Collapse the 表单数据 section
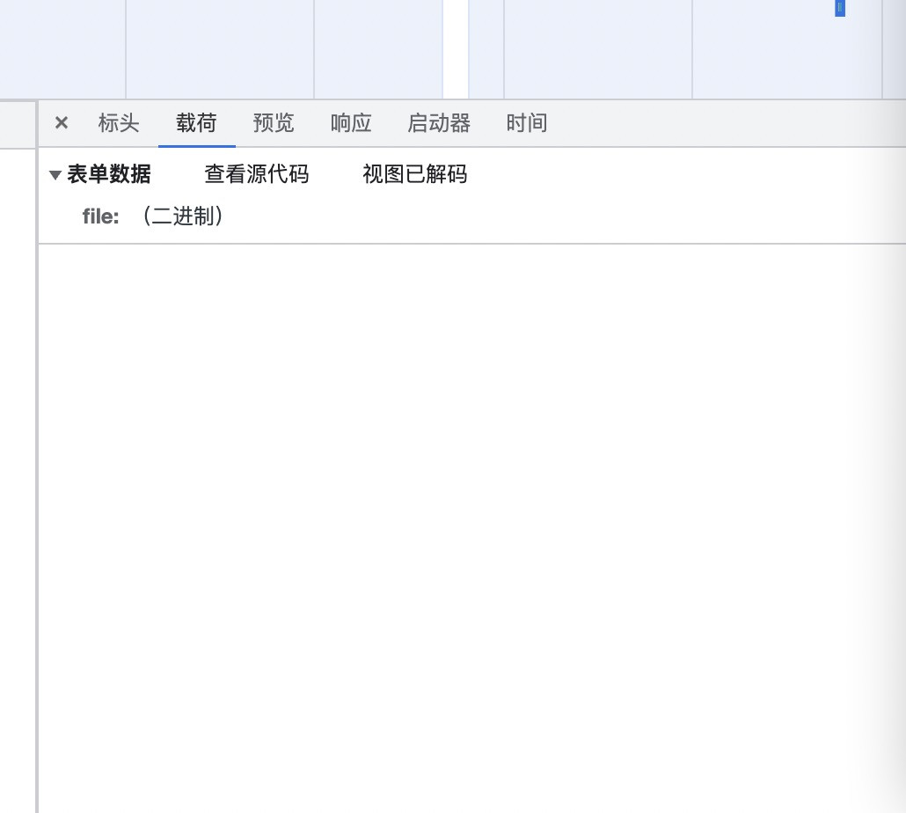Image resolution: width=906 pixels, height=813 pixels. point(55,174)
